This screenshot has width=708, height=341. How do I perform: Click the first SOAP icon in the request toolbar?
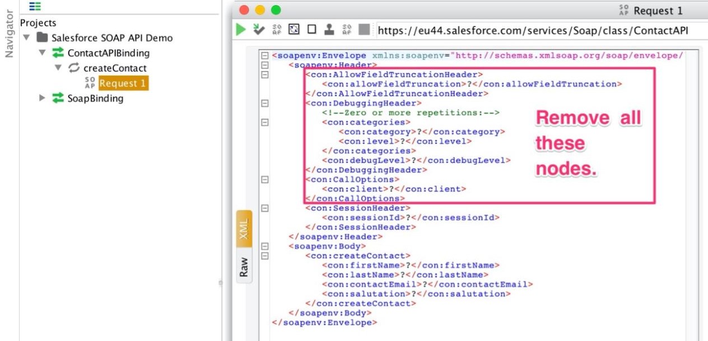pyautogui.click(x=277, y=30)
